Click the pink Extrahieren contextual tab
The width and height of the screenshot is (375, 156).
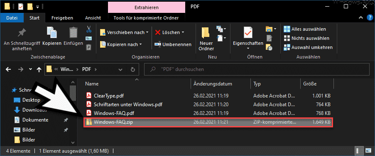(x=146, y=7)
